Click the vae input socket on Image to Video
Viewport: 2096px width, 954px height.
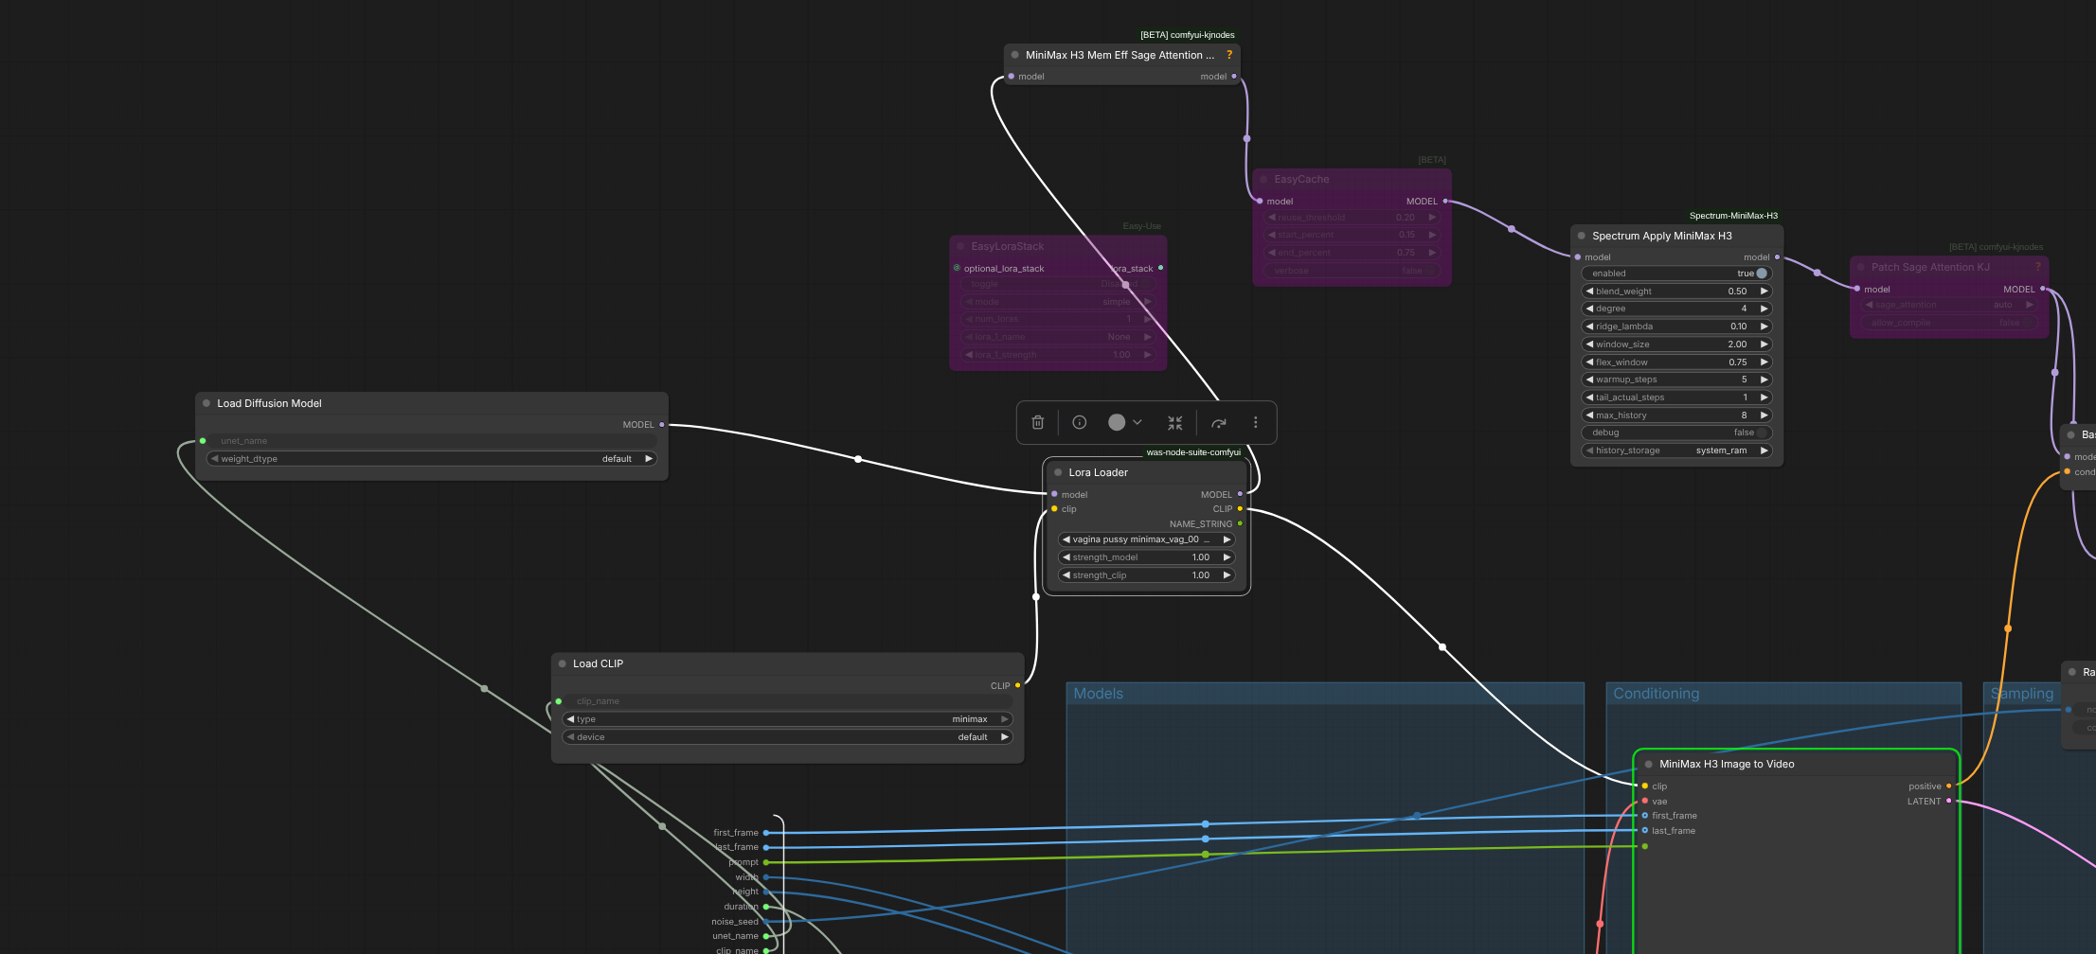pos(1645,801)
